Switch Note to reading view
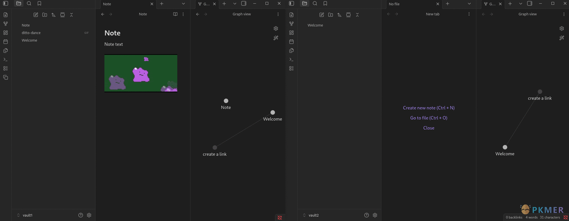The height and width of the screenshot is (221, 569). 175,14
